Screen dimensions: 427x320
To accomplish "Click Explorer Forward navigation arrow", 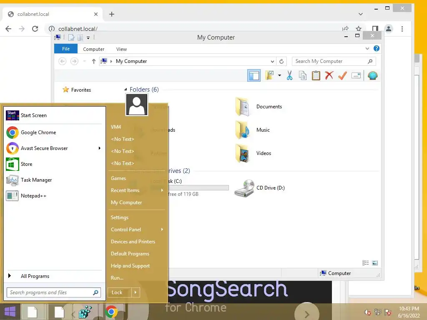I will coord(74,61).
